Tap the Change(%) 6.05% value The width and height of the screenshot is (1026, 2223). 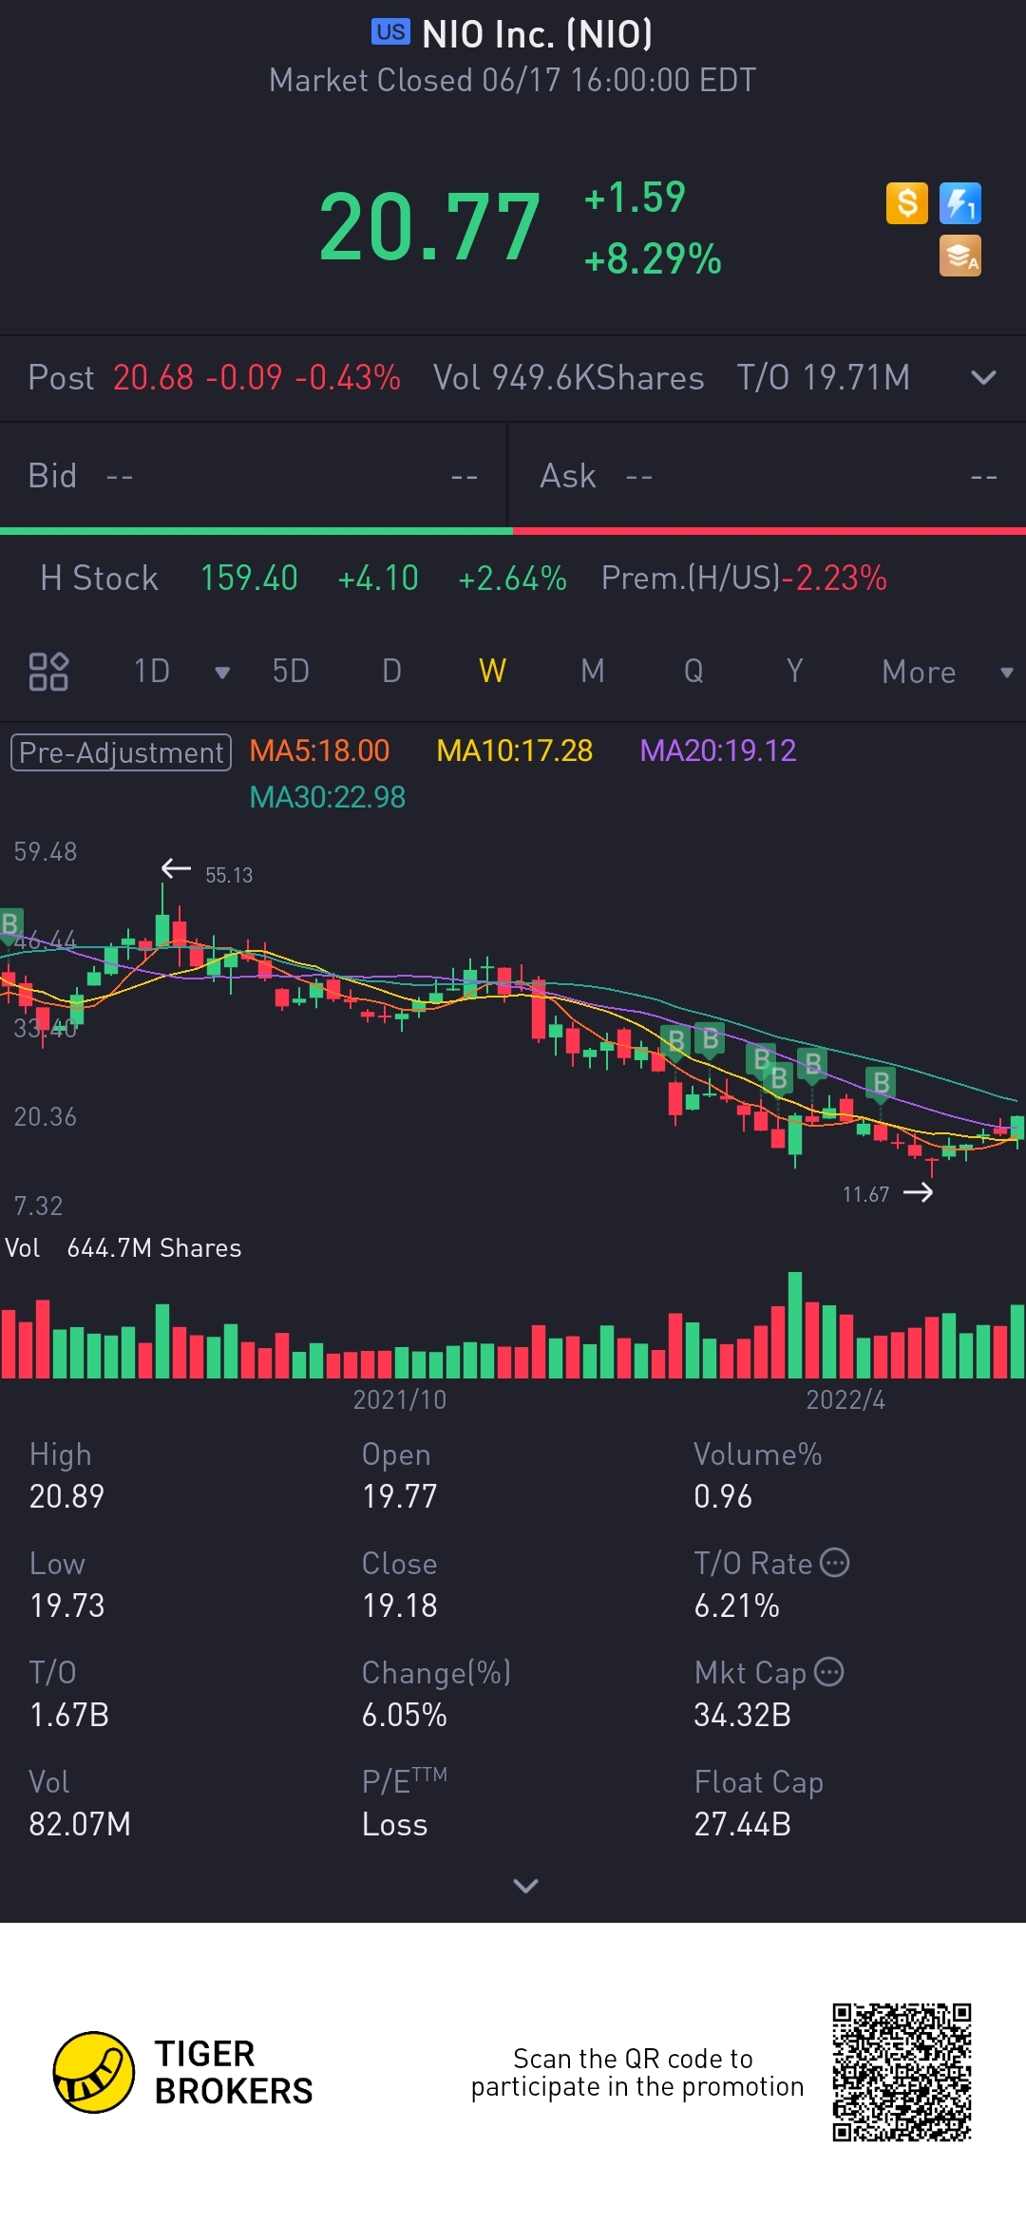(x=404, y=1715)
